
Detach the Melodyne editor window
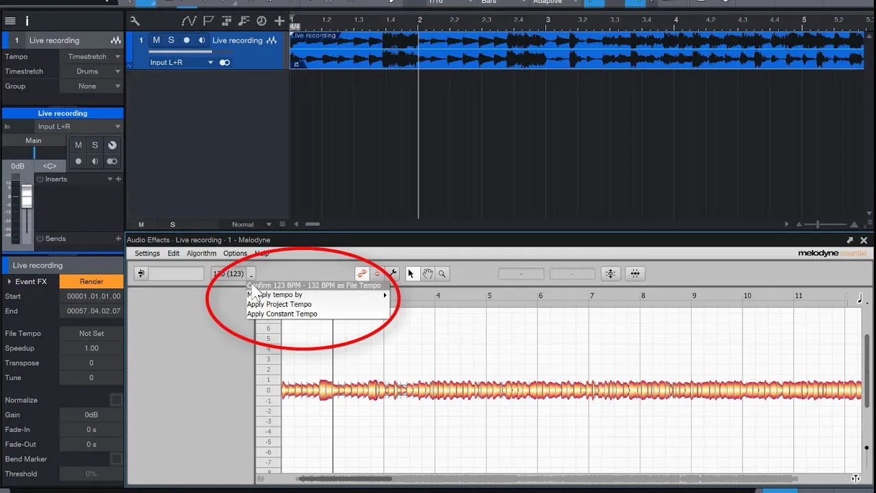[x=850, y=240]
